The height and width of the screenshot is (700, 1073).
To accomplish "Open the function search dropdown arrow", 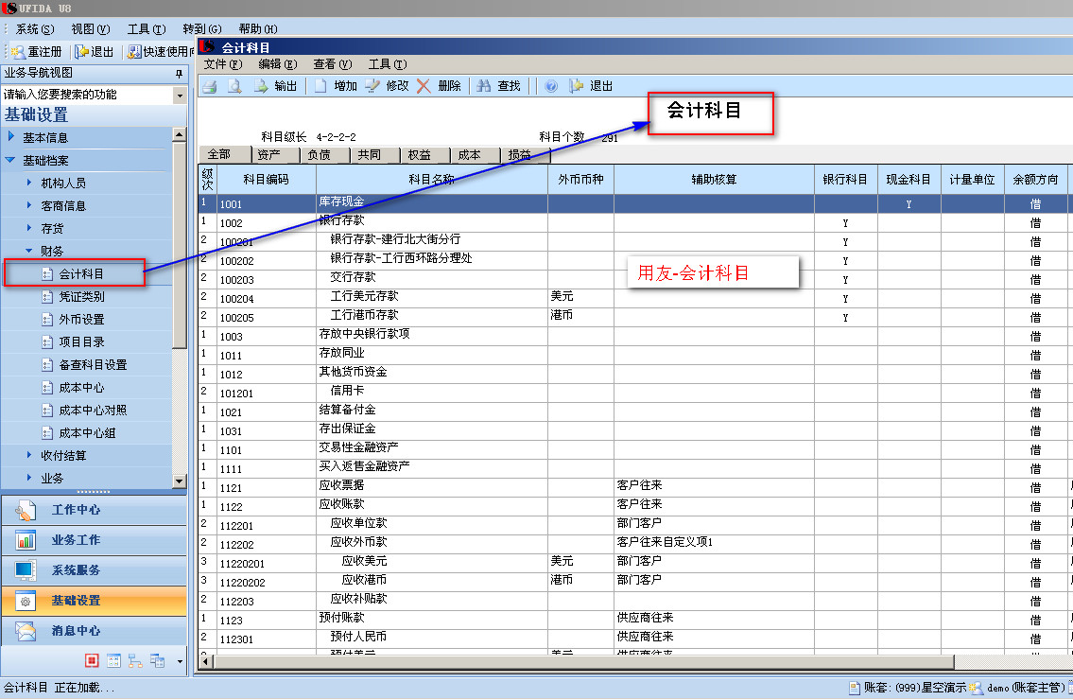I will pos(180,96).
